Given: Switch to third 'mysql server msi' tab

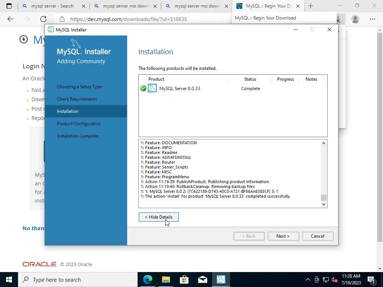Looking at the screenshot, I should tap(197, 6).
